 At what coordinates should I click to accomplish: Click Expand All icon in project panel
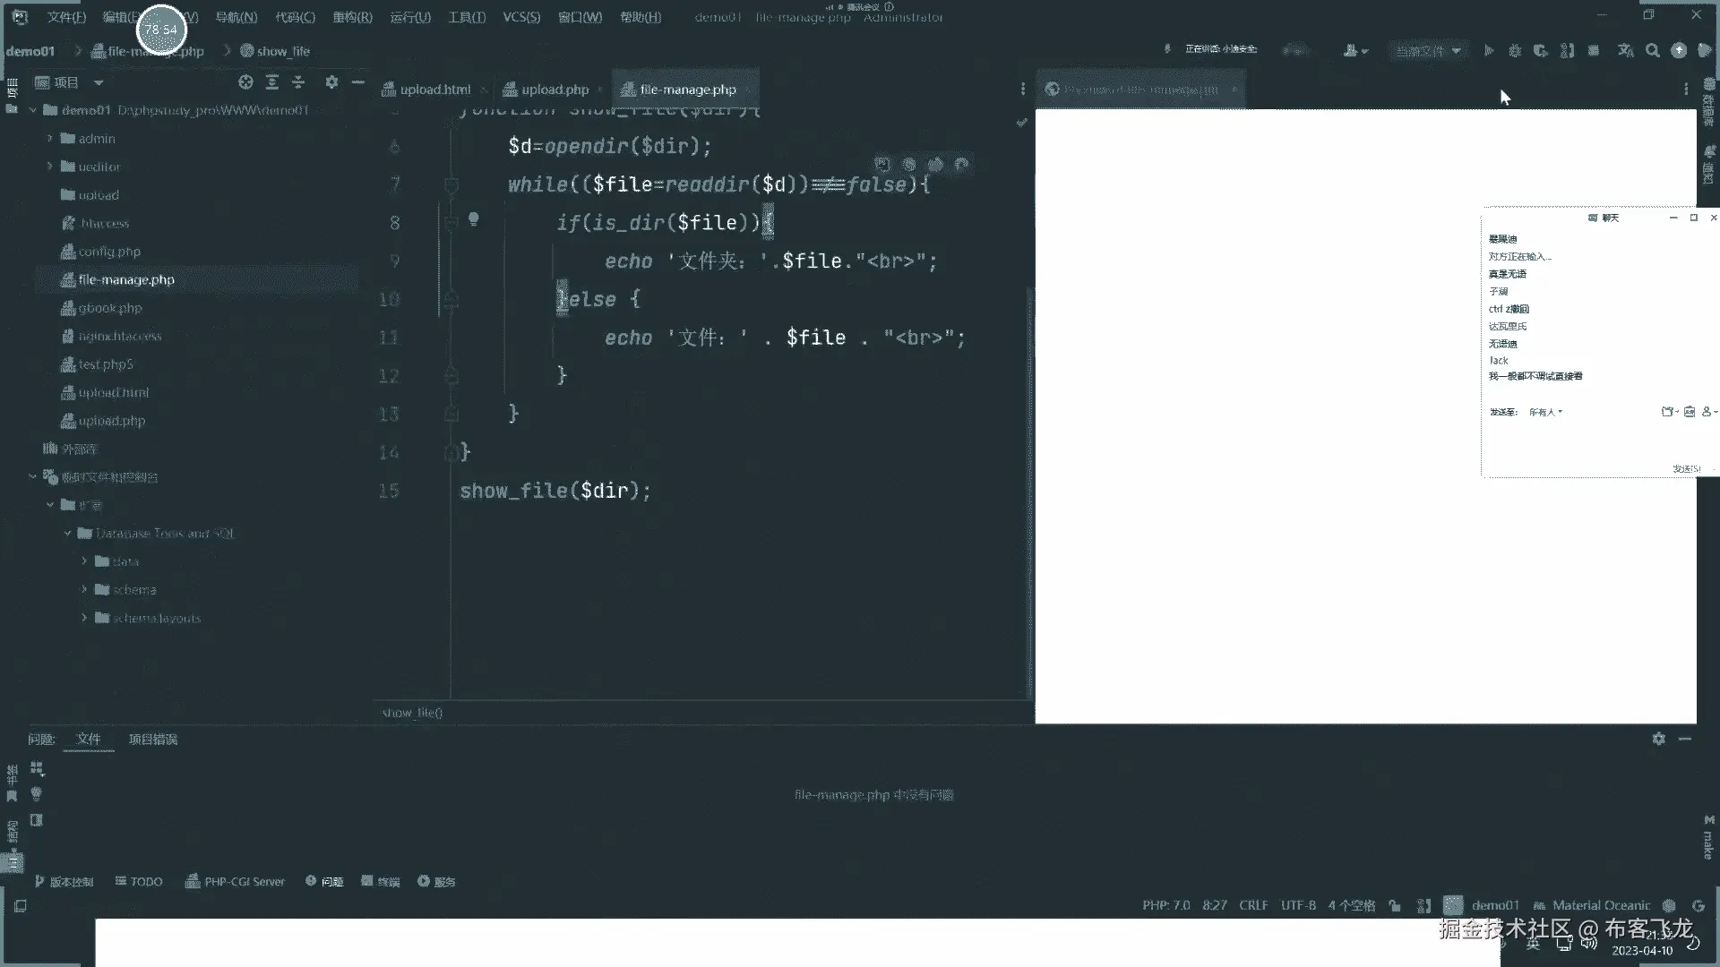click(x=272, y=82)
